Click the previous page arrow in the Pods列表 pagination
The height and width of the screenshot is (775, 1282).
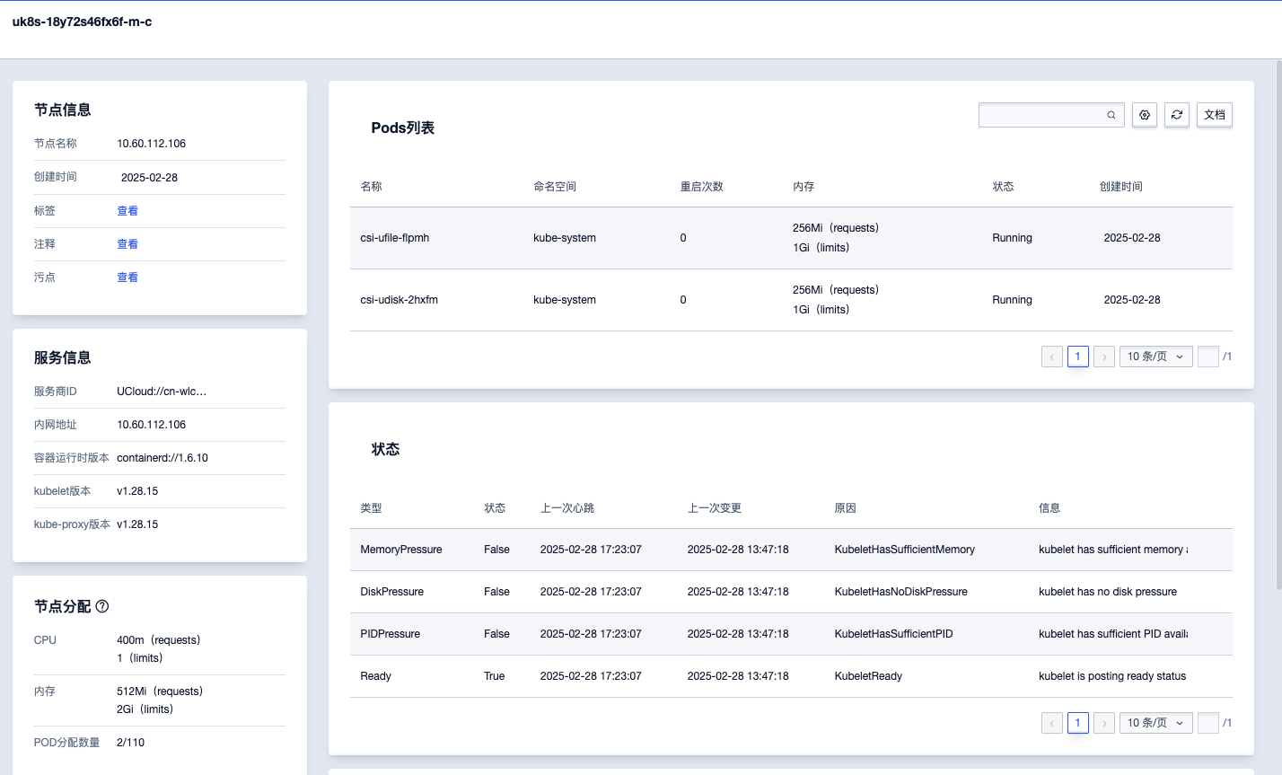tap(1051, 357)
